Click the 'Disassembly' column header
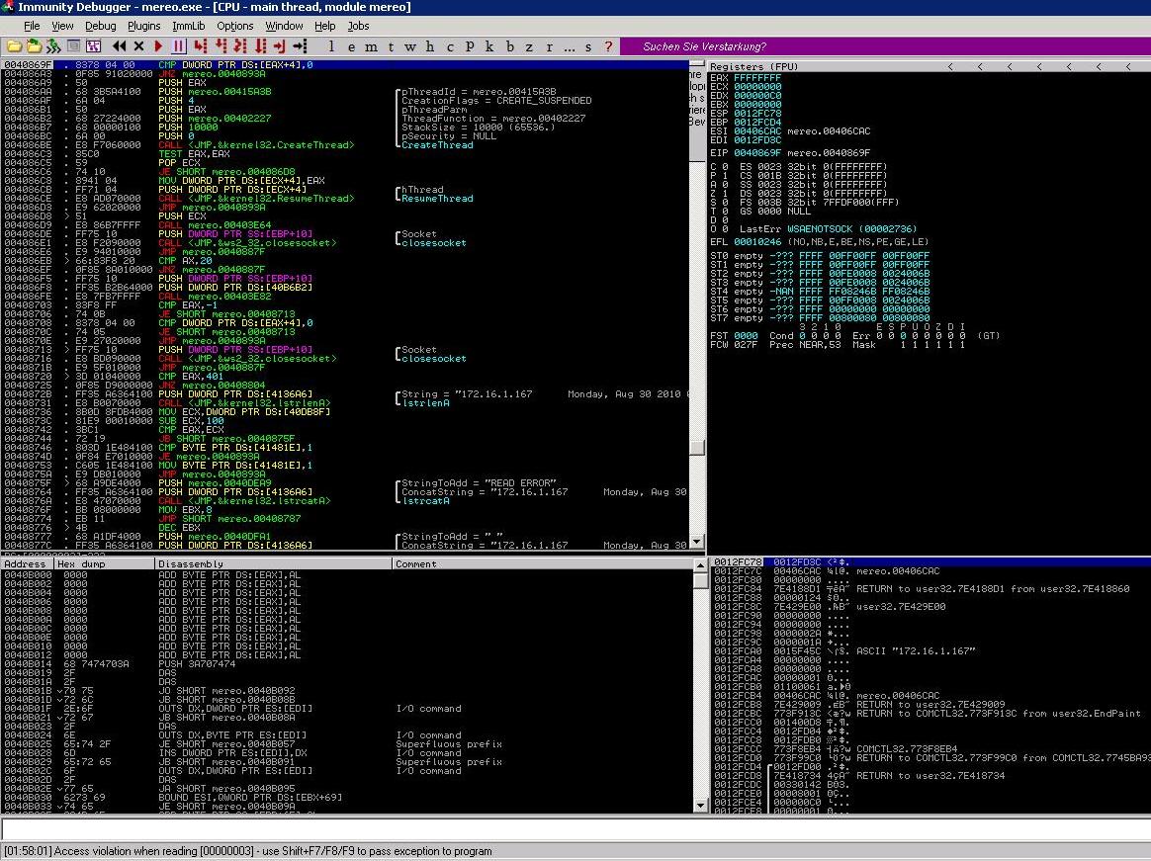 click(273, 563)
